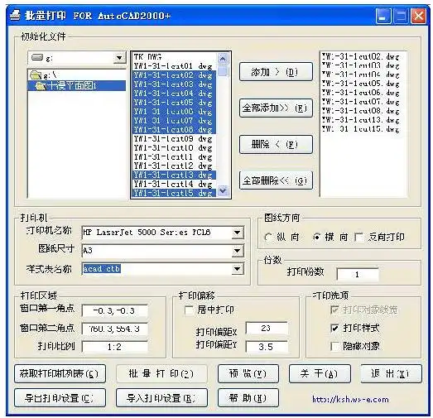This screenshot has height=418, width=433.
Task: Click the 窗口第一角点 input field
Action: tap(114, 311)
